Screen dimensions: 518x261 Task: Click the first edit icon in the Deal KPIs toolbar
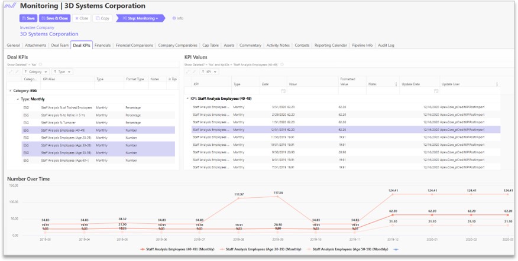(11, 71)
